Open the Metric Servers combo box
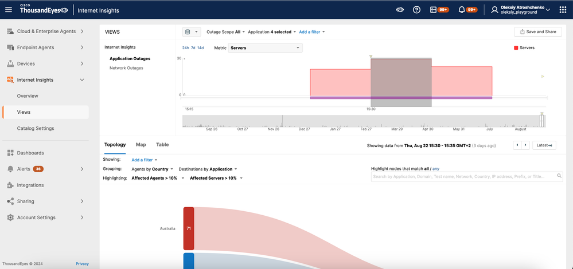Image resolution: width=573 pixels, height=269 pixels. pos(265,48)
